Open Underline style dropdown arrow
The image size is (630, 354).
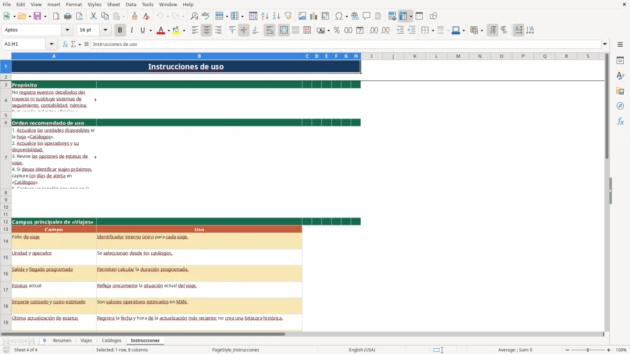tap(150, 30)
